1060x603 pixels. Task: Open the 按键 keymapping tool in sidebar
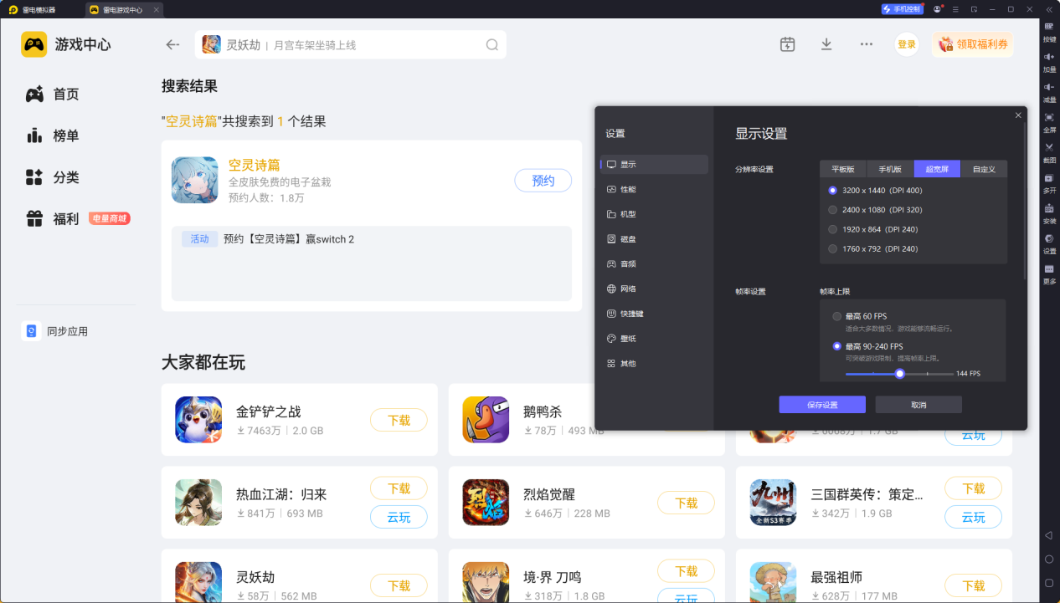pos(1049,31)
